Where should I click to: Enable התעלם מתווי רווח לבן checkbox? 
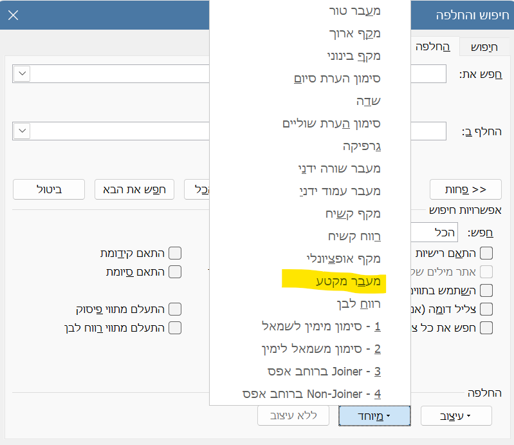(175, 328)
